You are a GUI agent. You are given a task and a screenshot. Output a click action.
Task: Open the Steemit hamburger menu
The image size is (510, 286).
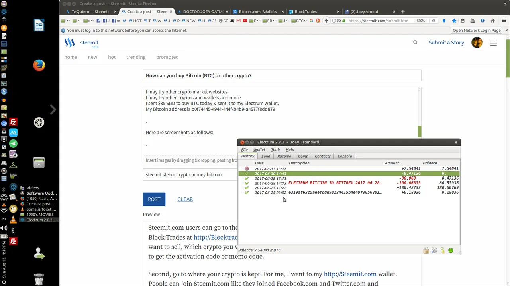point(493,43)
